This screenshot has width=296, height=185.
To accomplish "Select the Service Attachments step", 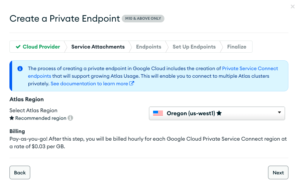I will (x=98, y=47).
